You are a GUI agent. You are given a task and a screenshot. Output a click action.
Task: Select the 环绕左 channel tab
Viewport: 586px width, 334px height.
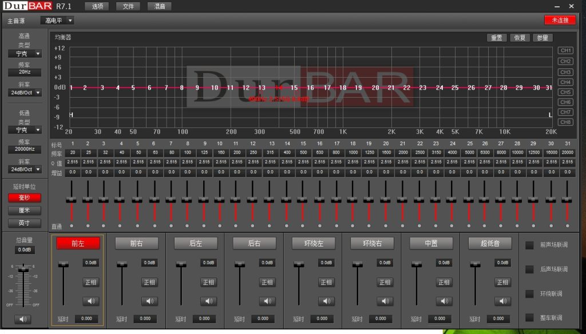click(x=314, y=243)
